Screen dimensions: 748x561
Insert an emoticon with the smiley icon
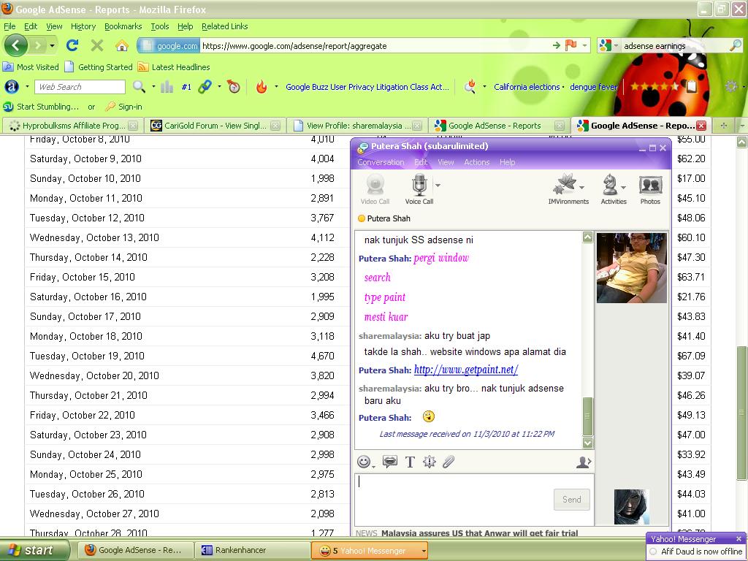(364, 462)
